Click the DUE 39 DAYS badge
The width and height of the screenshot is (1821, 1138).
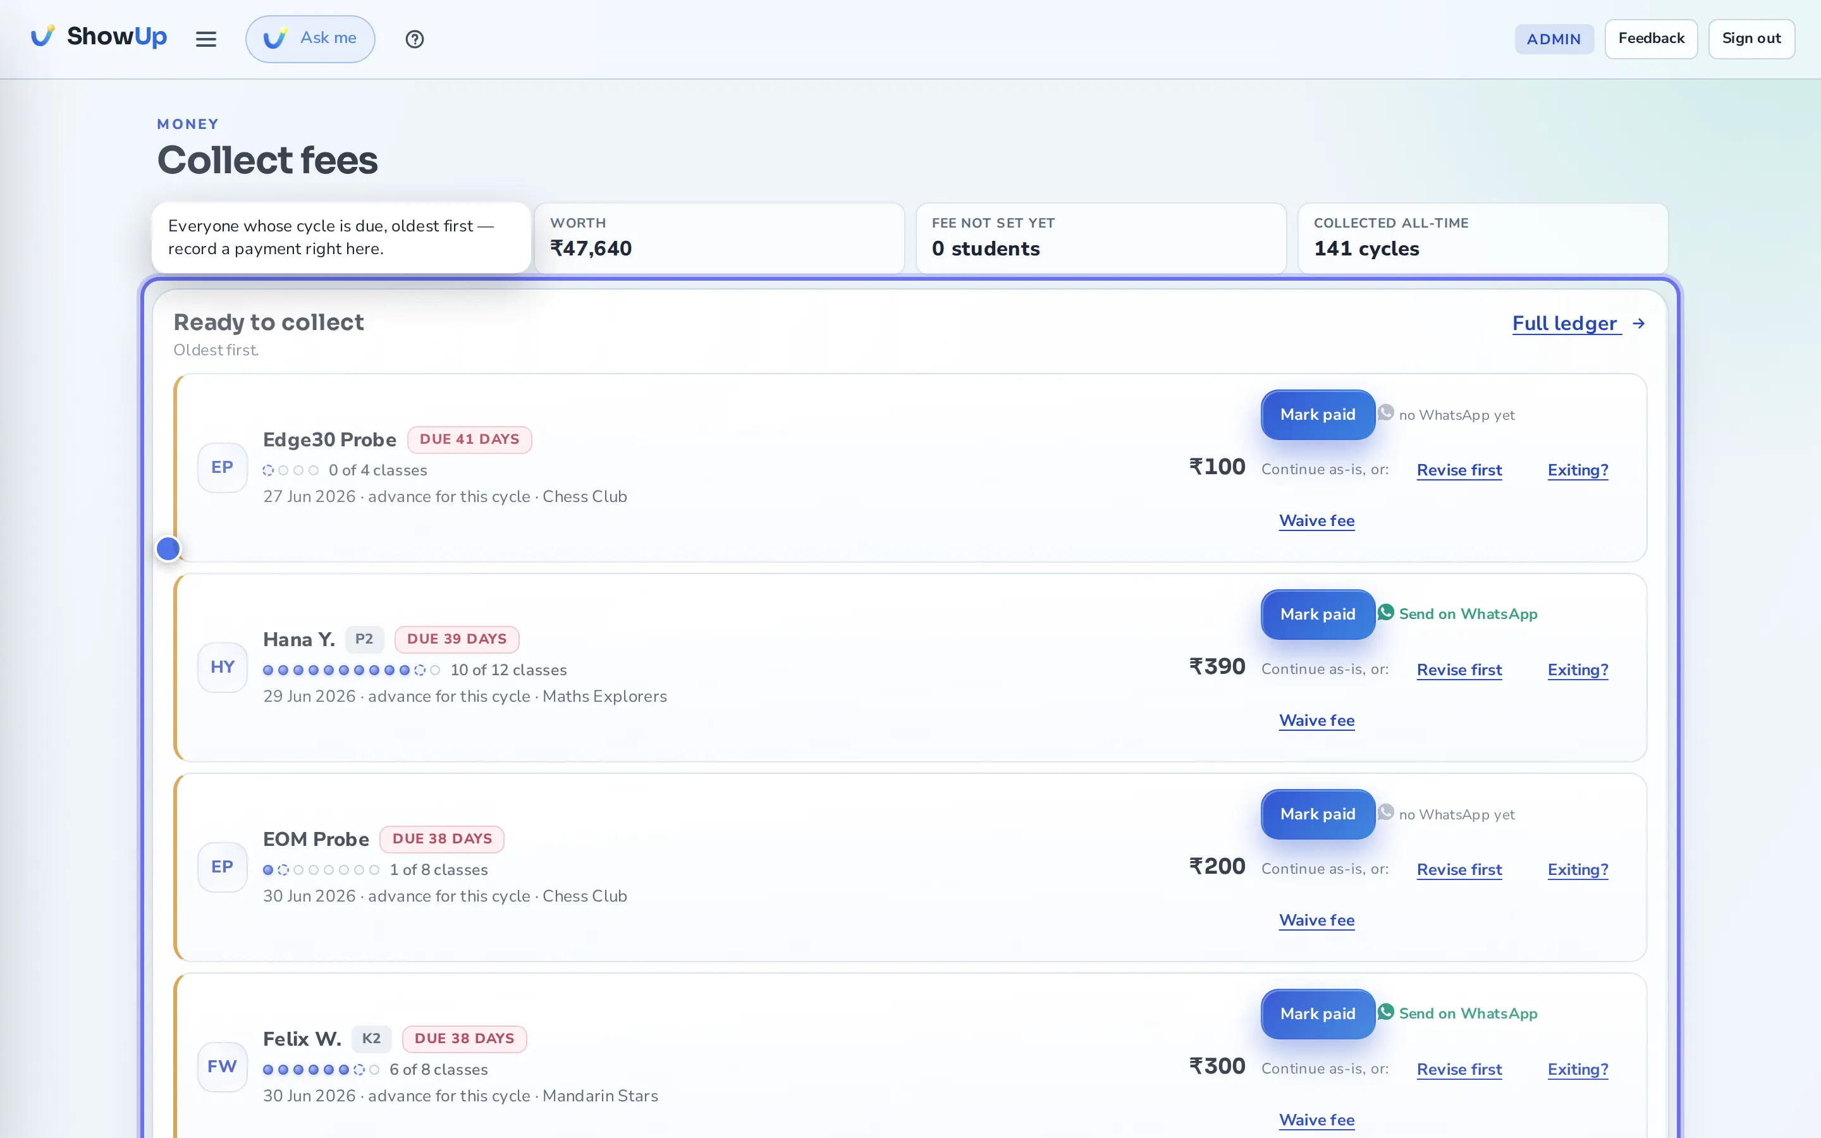point(457,639)
